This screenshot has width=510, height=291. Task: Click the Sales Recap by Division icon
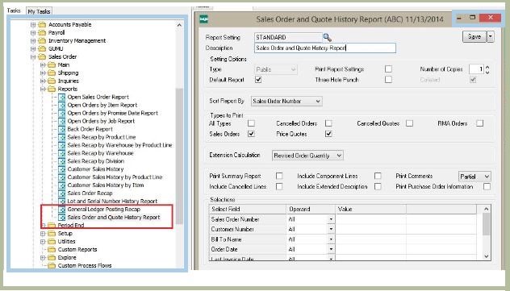click(62, 161)
